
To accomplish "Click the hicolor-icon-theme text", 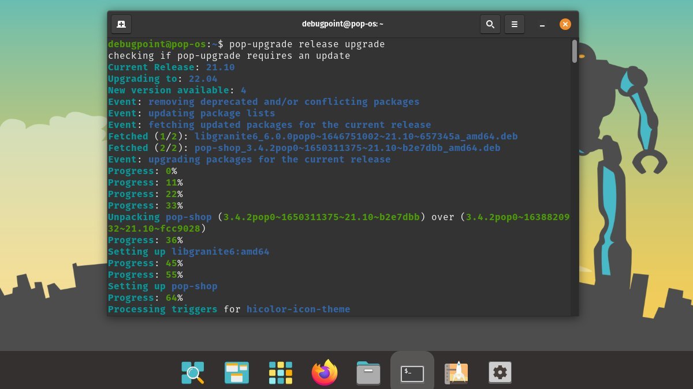I will [298, 309].
